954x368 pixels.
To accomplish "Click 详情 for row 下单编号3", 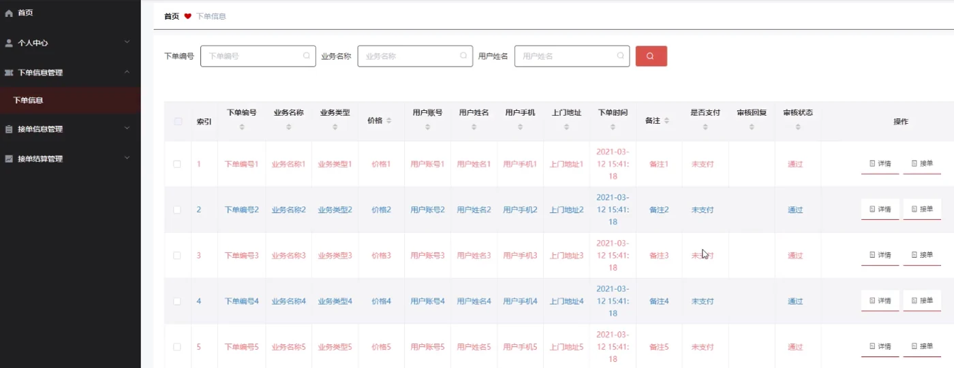I will coord(880,255).
